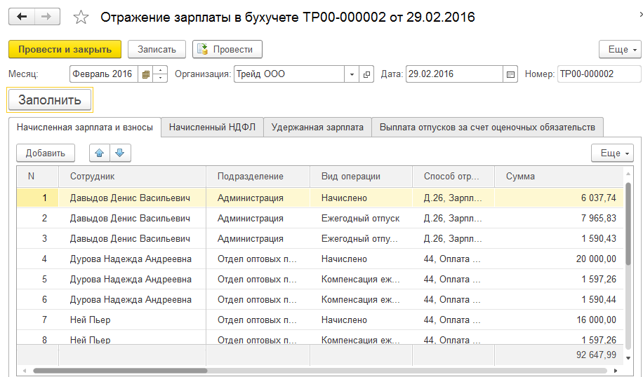Open the top Еще menu dropdown

619,50
